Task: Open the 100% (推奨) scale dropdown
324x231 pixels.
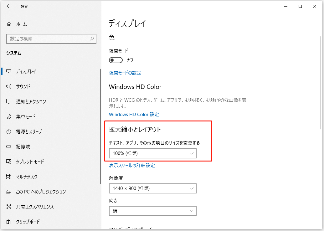Action: pyautogui.click(x=152, y=153)
